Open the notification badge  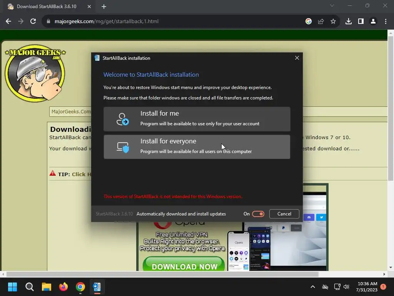tap(383, 287)
